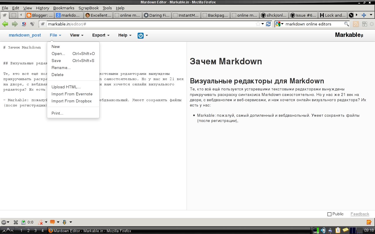Select Import From Evernote in the File menu
The image size is (375, 234).
click(x=72, y=94)
